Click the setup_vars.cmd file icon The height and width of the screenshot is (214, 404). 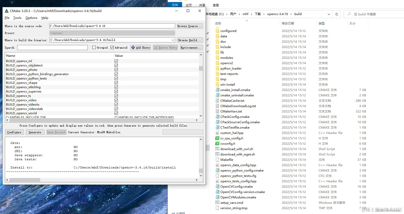tap(217, 202)
